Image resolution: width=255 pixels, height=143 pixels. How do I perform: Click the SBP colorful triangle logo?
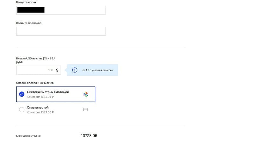[86, 94]
